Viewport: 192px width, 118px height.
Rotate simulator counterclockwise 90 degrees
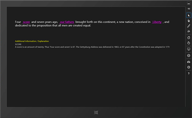(189, 43)
